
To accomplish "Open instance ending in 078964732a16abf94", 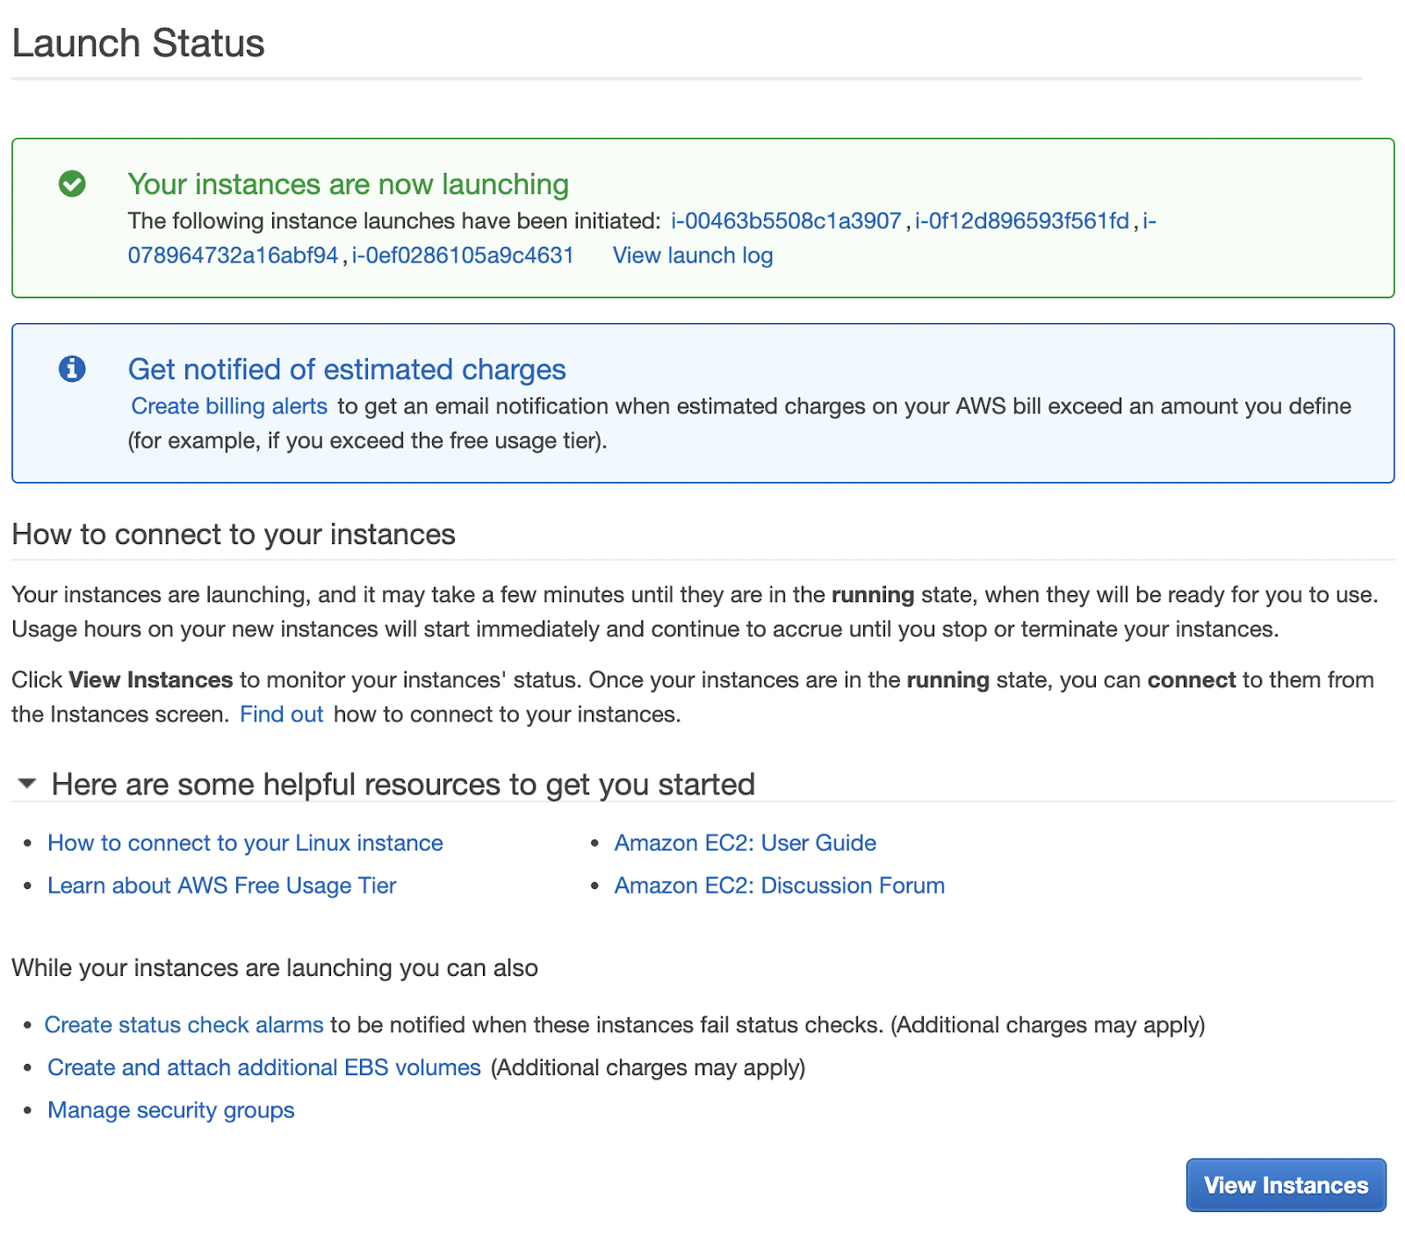I will coord(233,255).
